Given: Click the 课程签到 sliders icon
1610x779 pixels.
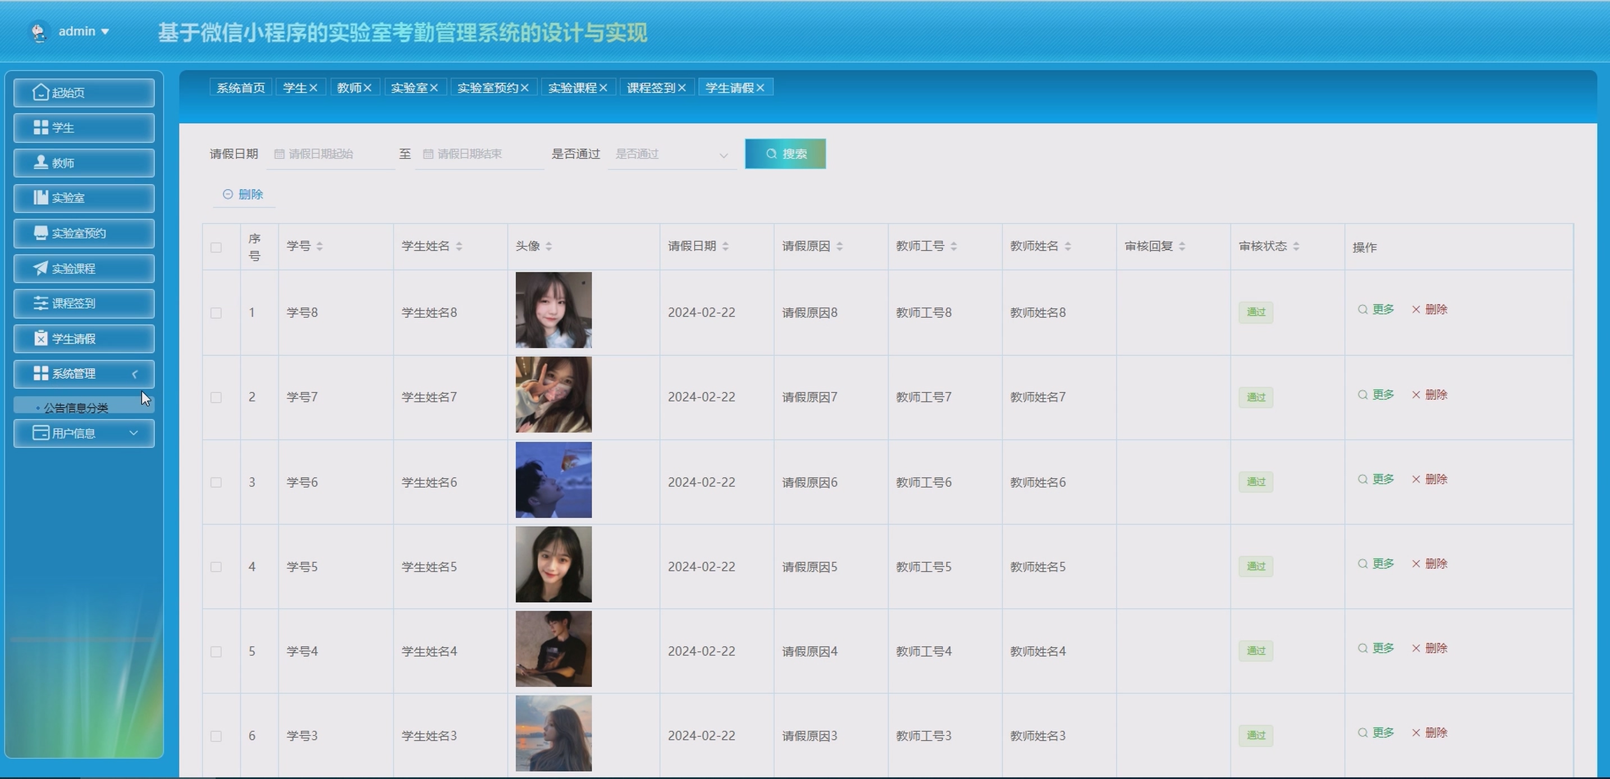Looking at the screenshot, I should (x=40, y=303).
